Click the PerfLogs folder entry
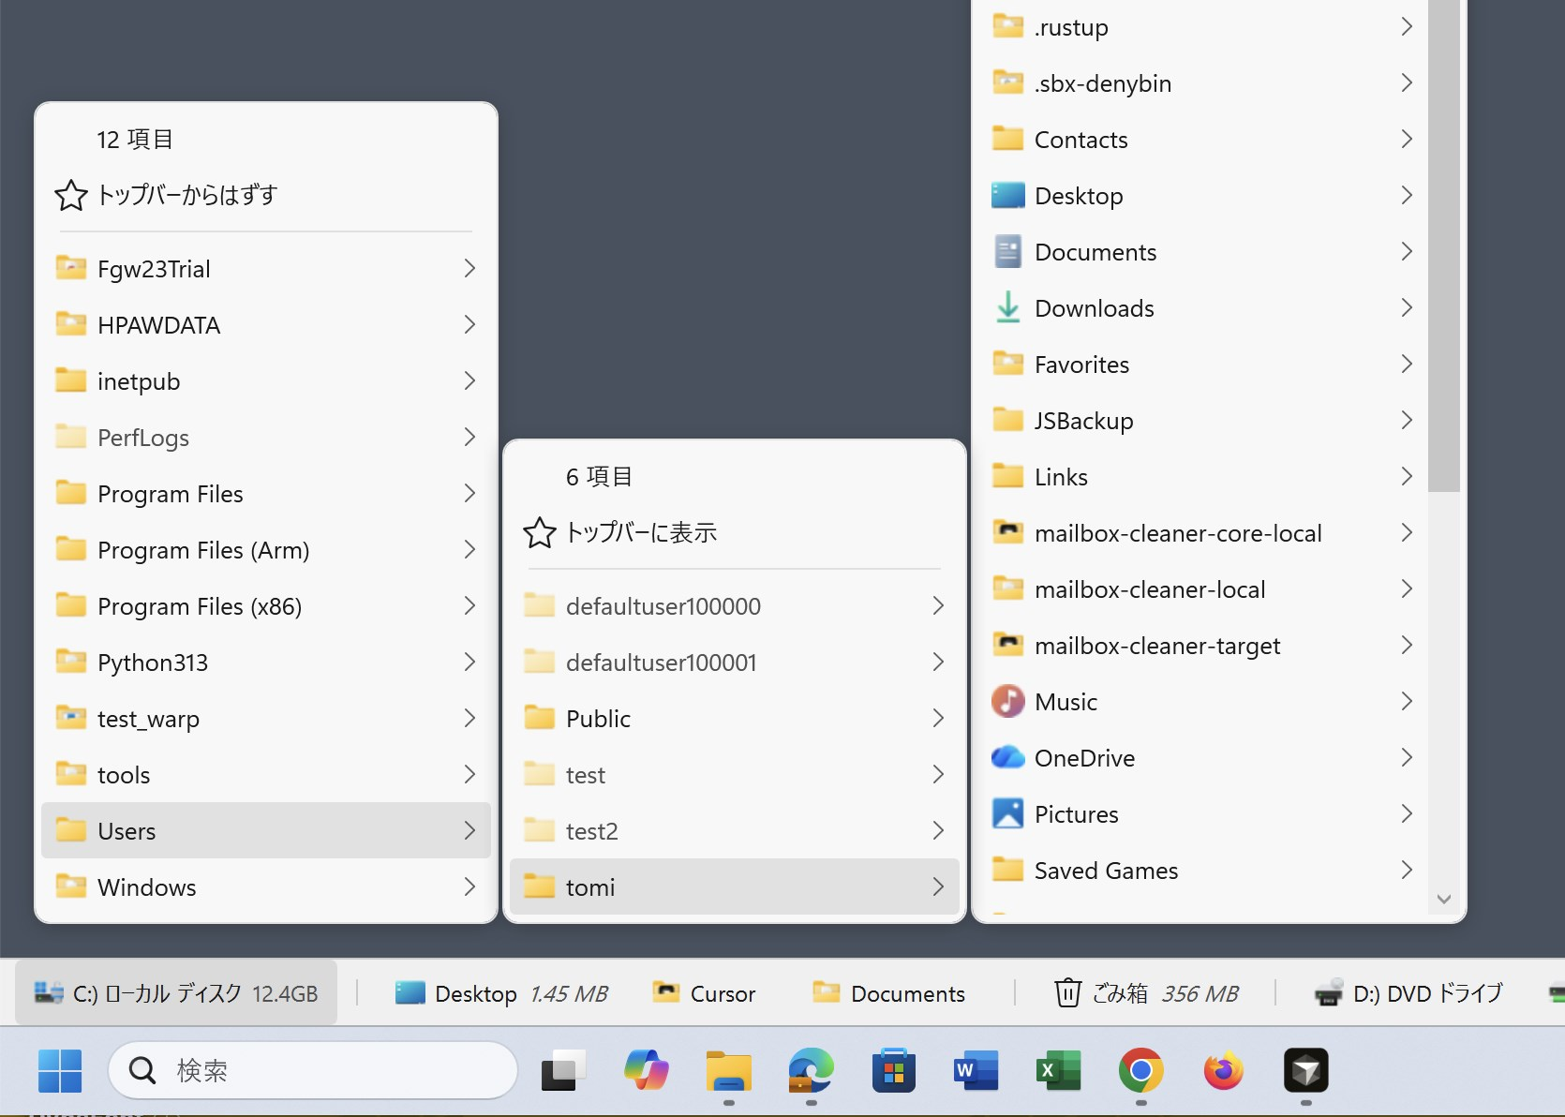 (x=266, y=438)
